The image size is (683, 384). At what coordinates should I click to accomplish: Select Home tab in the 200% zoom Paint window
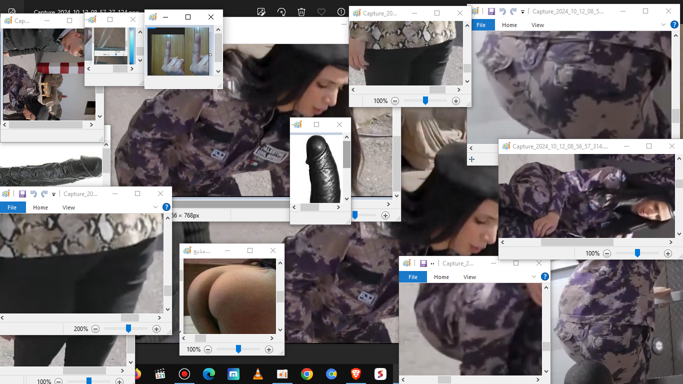pyautogui.click(x=40, y=207)
